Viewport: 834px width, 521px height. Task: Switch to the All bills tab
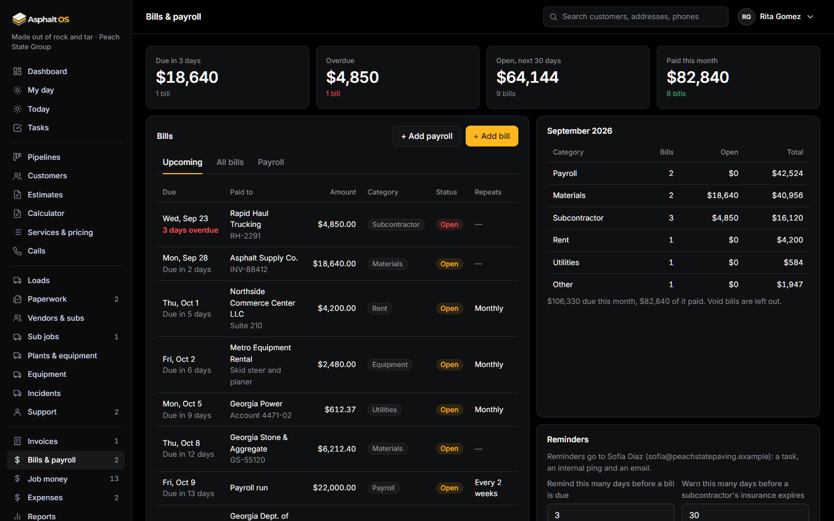click(230, 163)
